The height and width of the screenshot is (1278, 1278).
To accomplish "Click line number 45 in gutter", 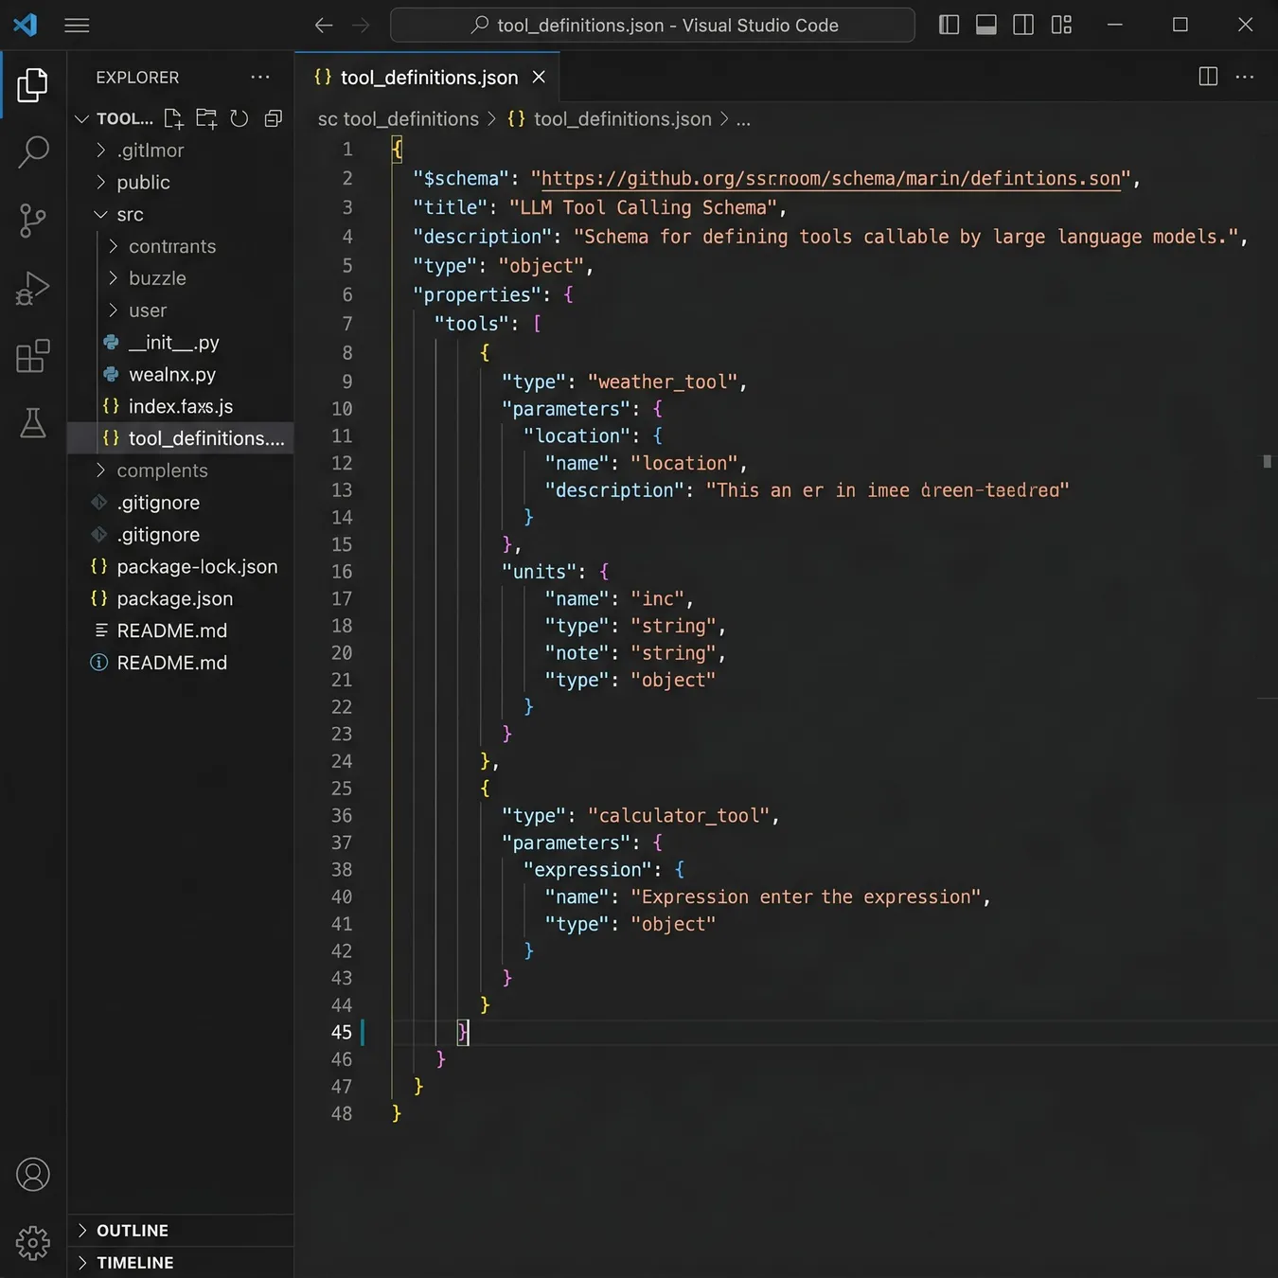I will coord(341,1033).
